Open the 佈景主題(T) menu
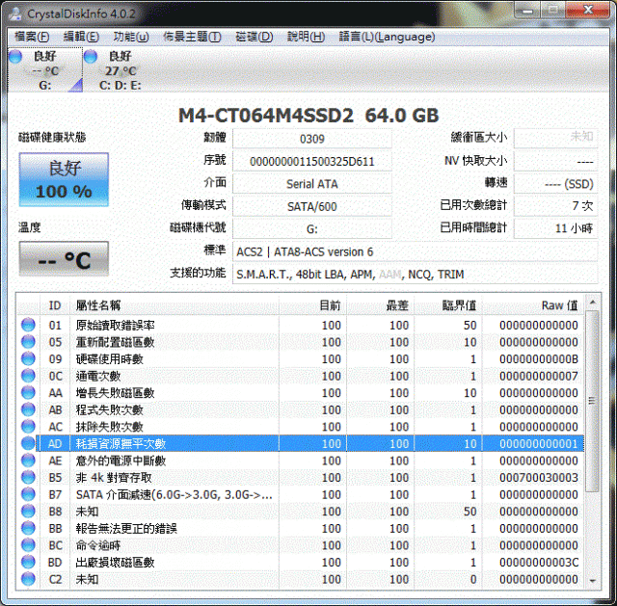Viewport: 617px width, 606px height. pos(192,37)
